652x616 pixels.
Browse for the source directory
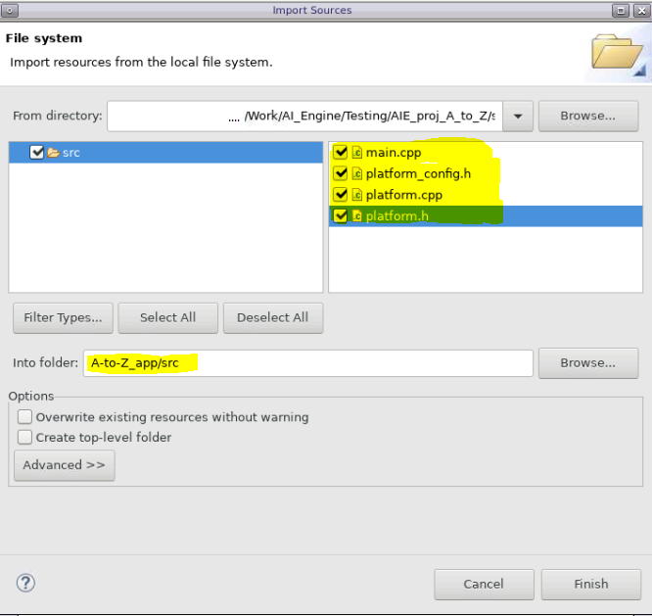(587, 116)
